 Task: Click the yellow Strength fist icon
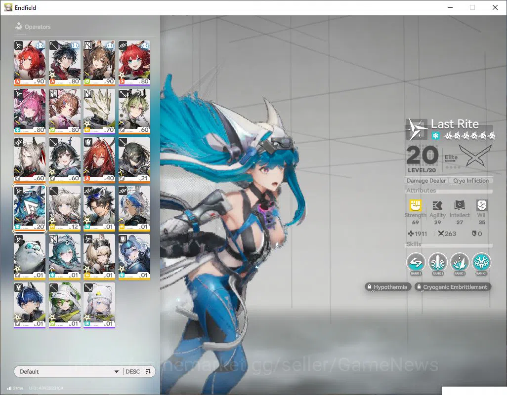point(416,205)
